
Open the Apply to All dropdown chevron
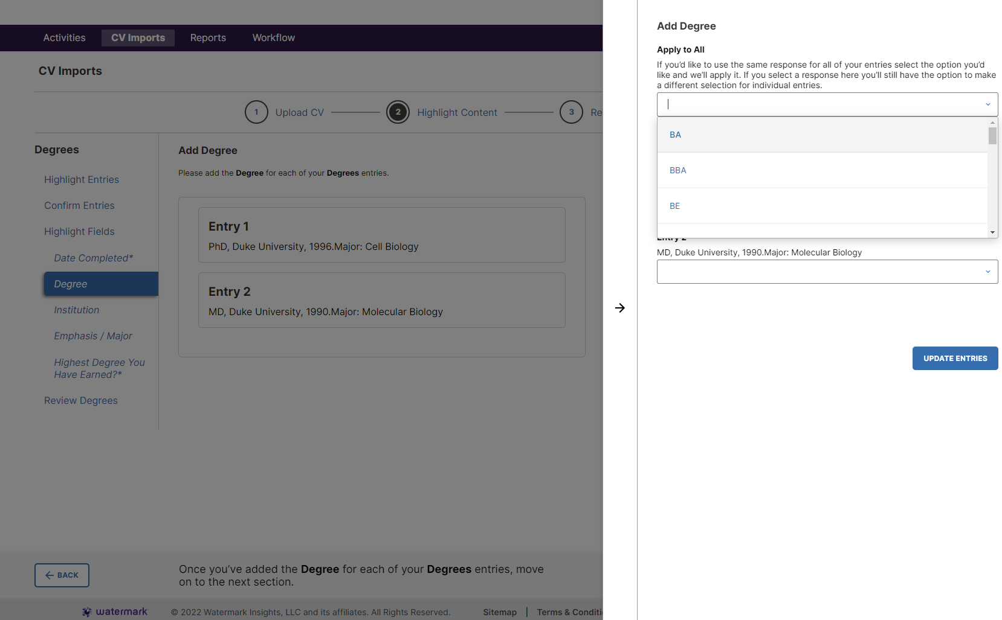pyautogui.click(x=988, y=104)
